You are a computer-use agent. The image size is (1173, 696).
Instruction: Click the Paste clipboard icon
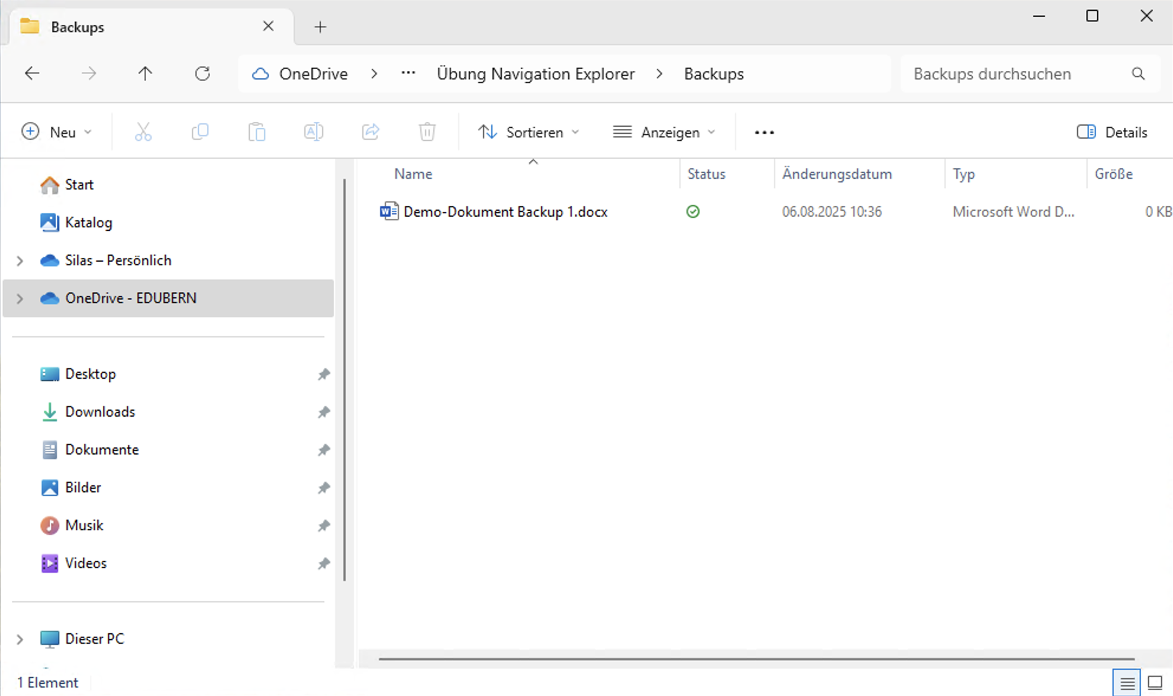point(257,132)
